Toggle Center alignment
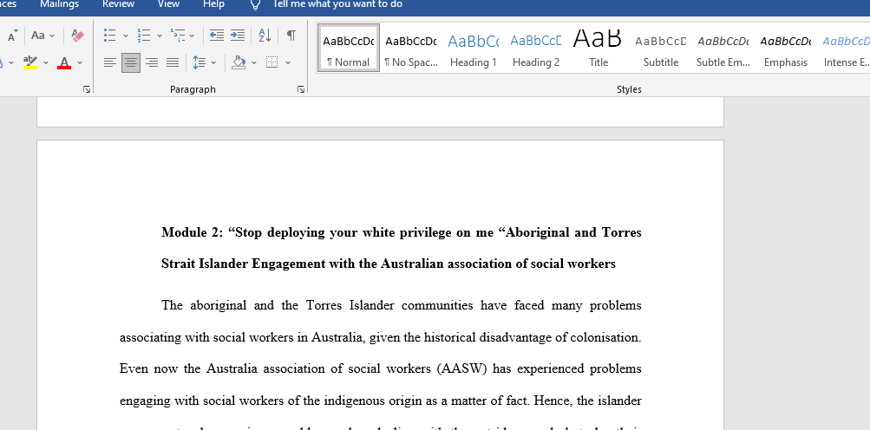This screenshot has width=870, height=430. [131, 62]
